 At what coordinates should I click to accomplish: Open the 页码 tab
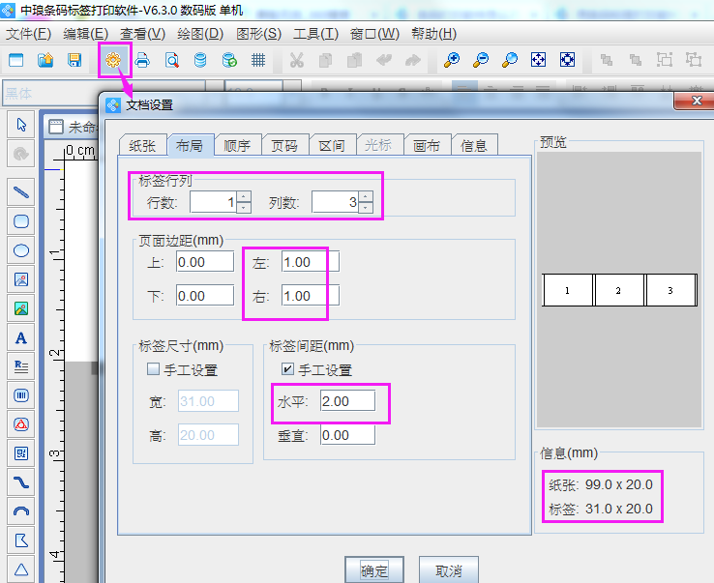(x=284, y=145)
